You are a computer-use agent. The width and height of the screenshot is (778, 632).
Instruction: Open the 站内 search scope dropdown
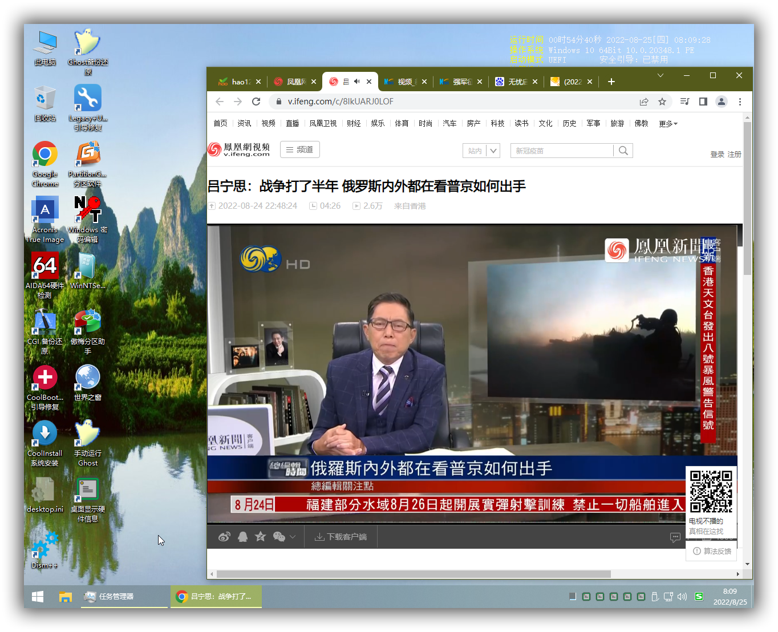click(x=481, y=151)
